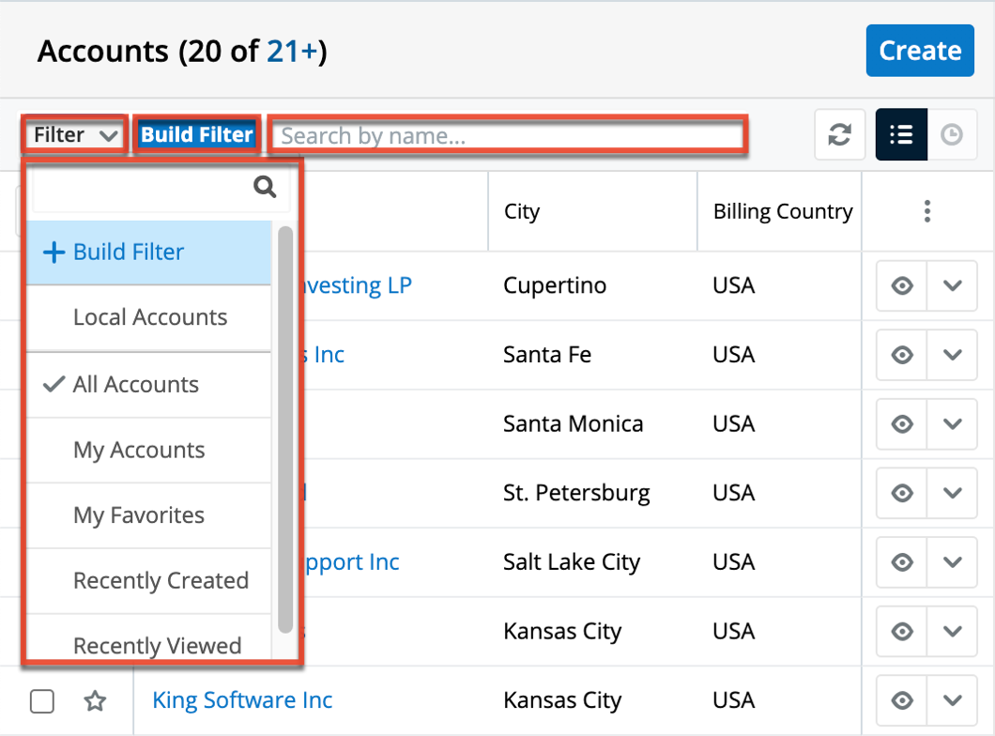The height and width of the screenshot is (736, 995).
Task: Select My Favorites filter option
Action: pyautogui.click(x=139, y=515)
